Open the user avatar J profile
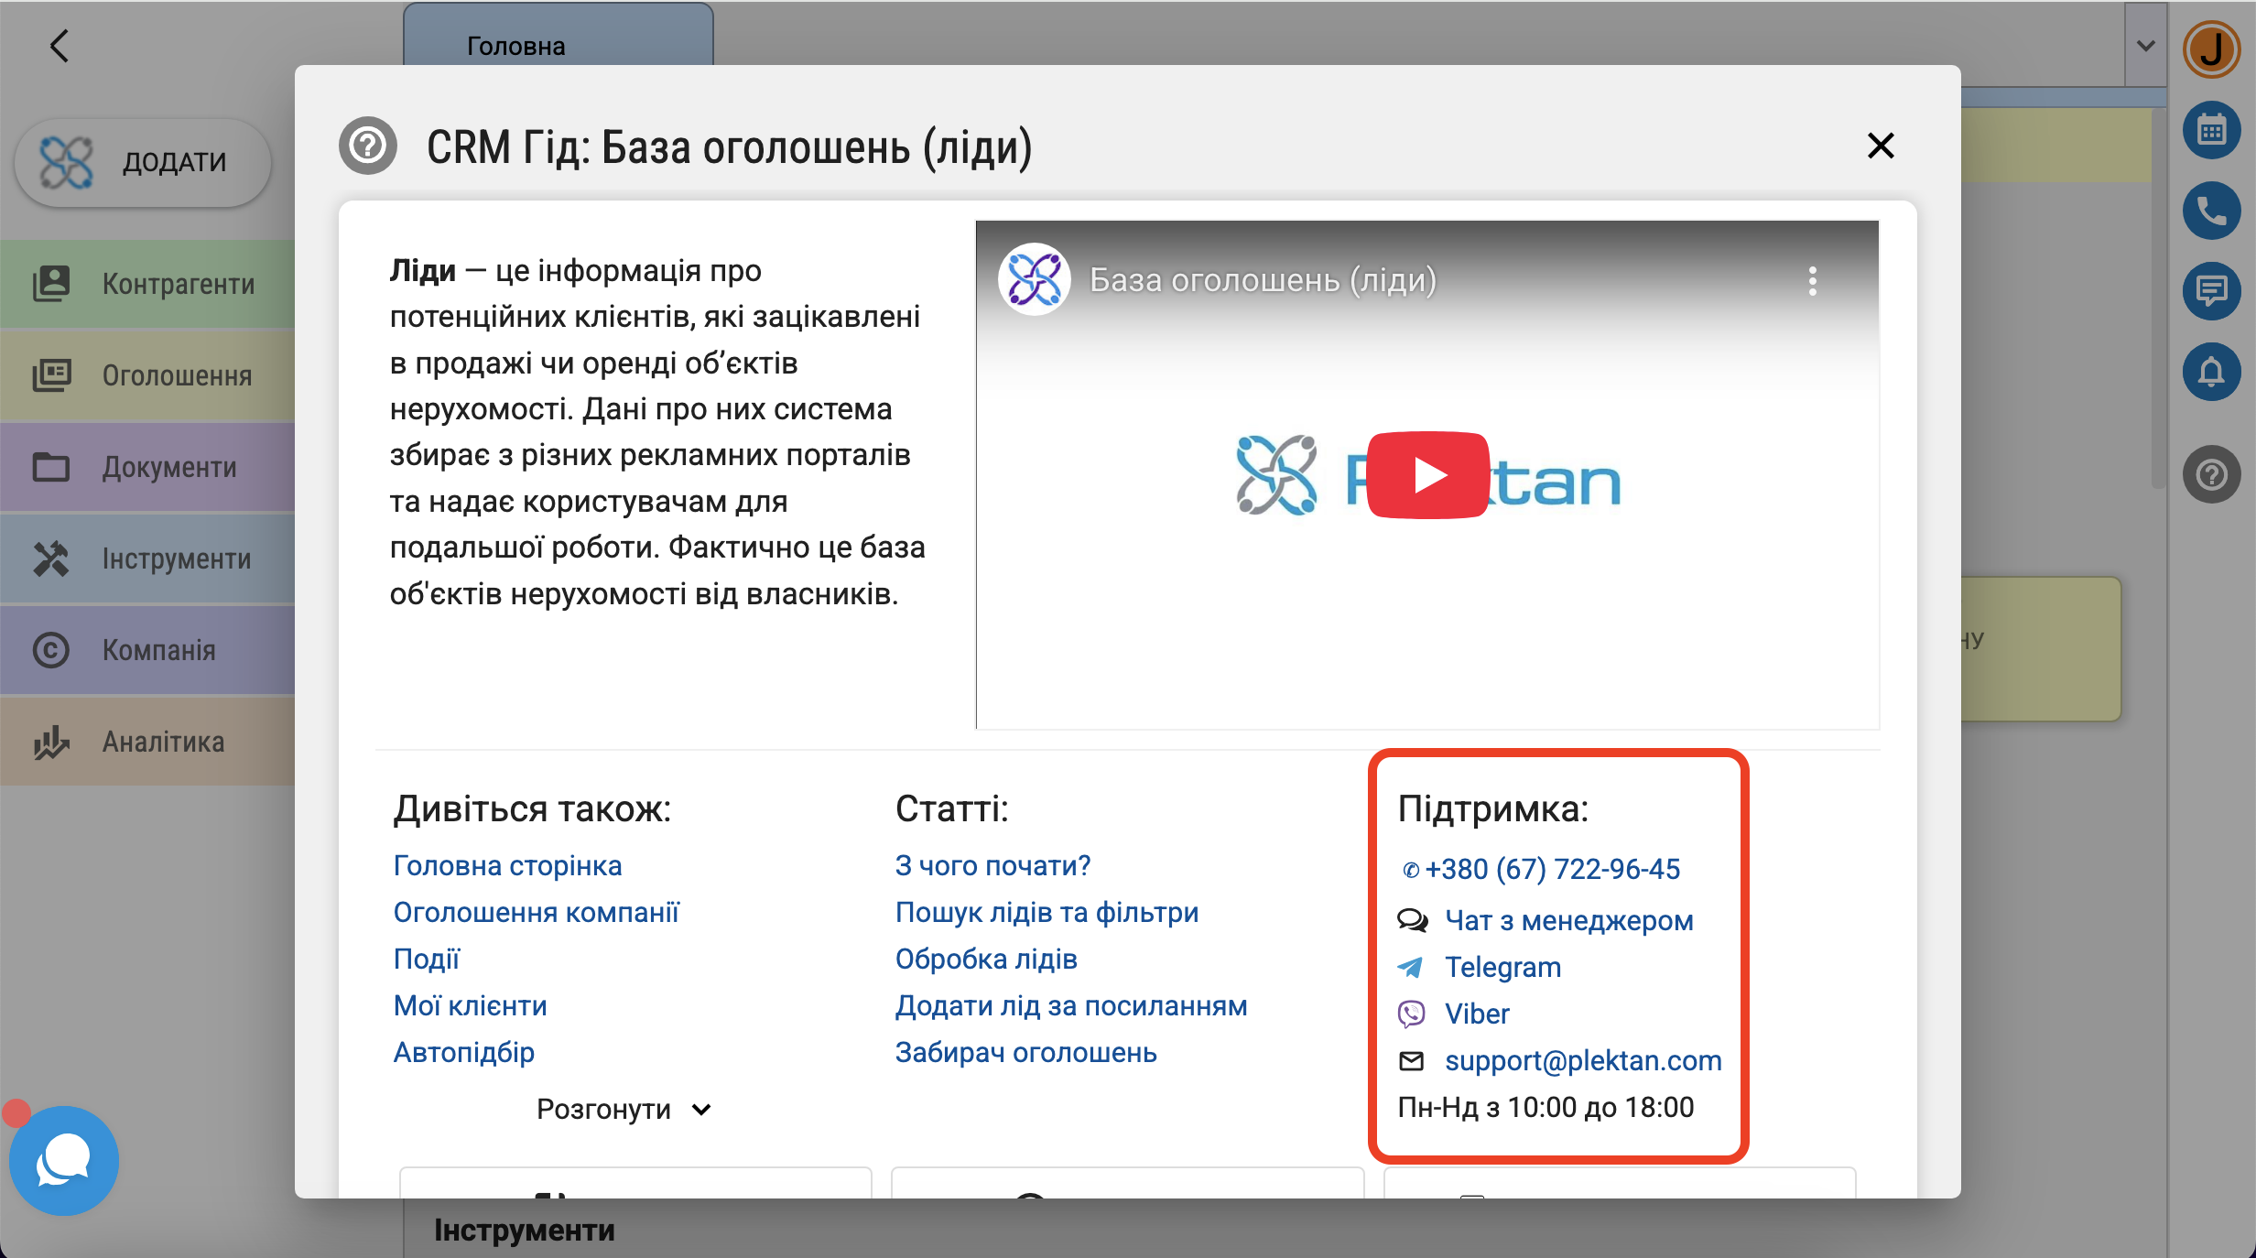 pyautogui.click(x=2211, y=49)
